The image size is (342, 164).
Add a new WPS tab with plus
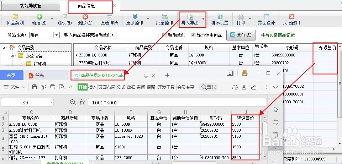pyautogui.click(x=167, y=75)
